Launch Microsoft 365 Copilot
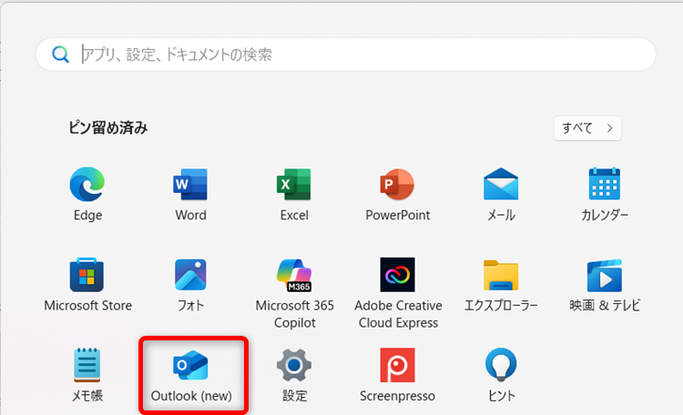This screenshot has height=415, width=683. coord(294,275)
